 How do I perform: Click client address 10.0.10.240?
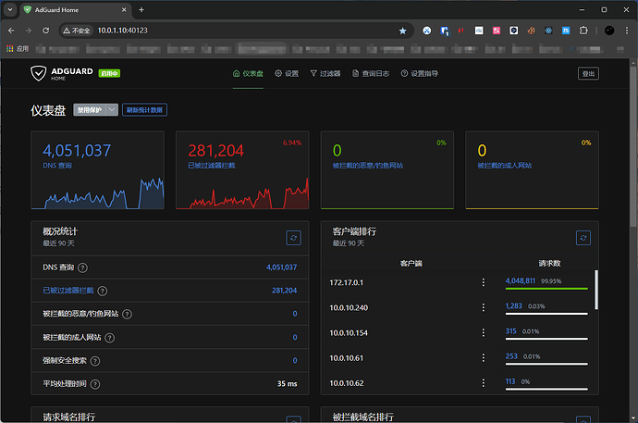pyautogui.click(x=349, y=307)
